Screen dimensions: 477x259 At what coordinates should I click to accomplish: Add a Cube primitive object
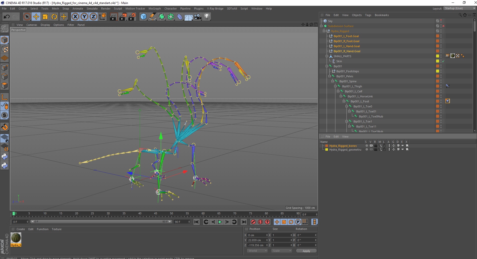pyautogui.click(x=143, y=17)
